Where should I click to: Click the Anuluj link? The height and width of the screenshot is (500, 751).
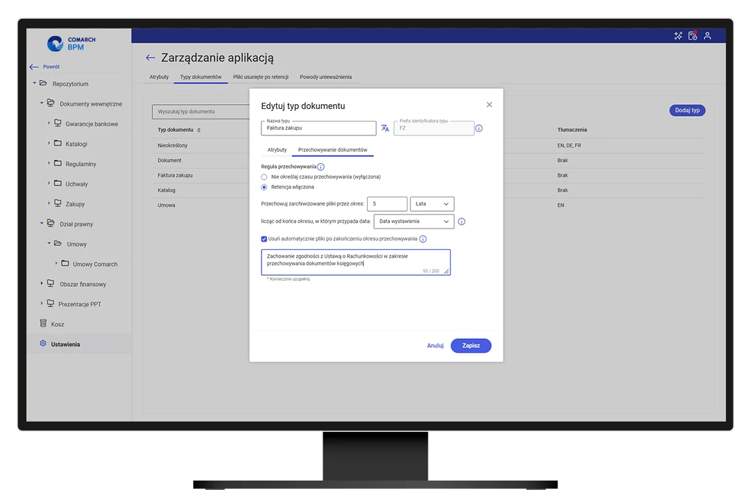(x=435, y=345)
